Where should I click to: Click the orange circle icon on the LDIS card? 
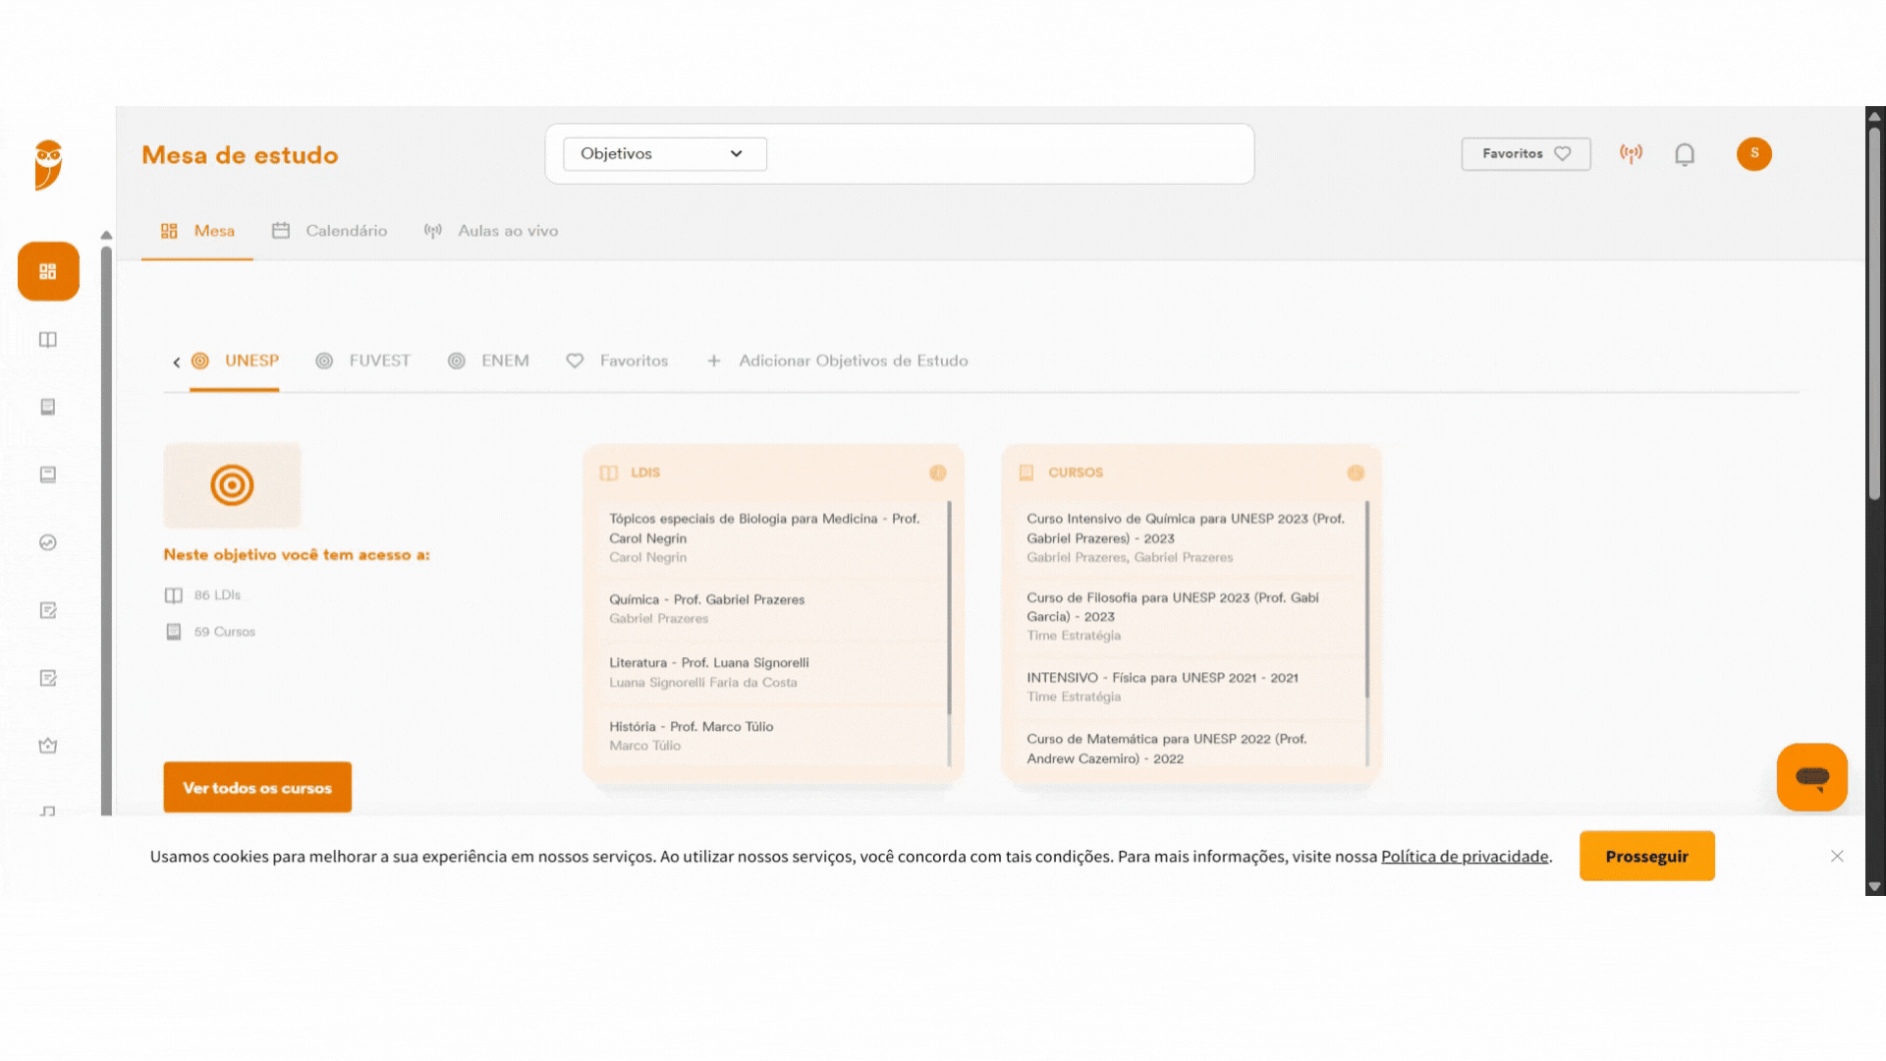coord(937,473)
